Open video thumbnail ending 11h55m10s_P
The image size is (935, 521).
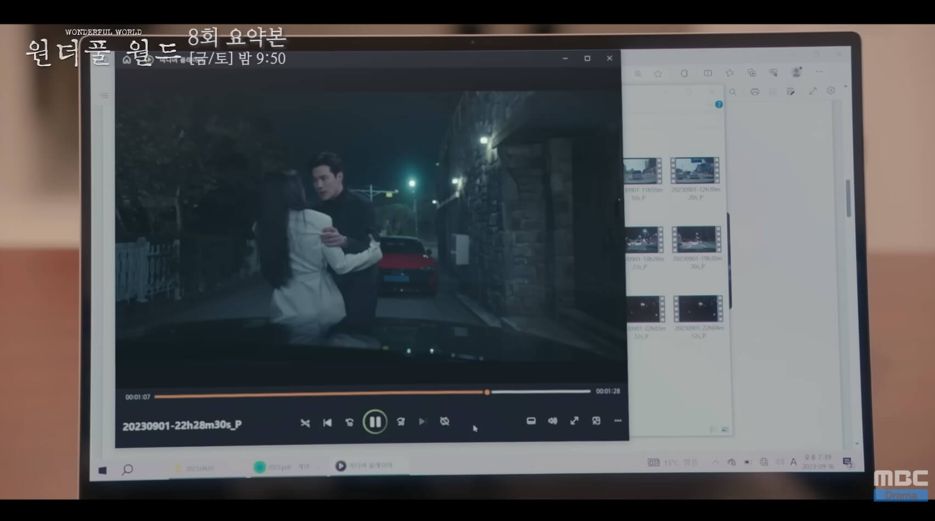(x=643, y=179)
